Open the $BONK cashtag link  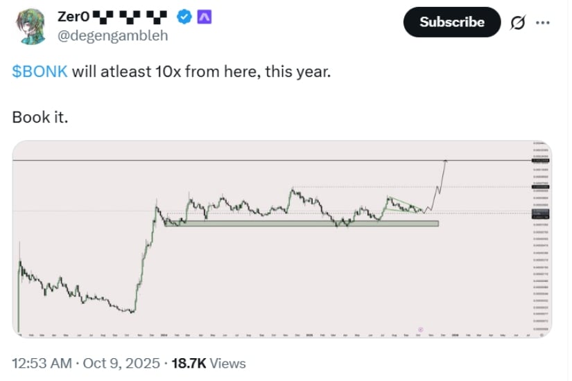click(x=40, y=72)
